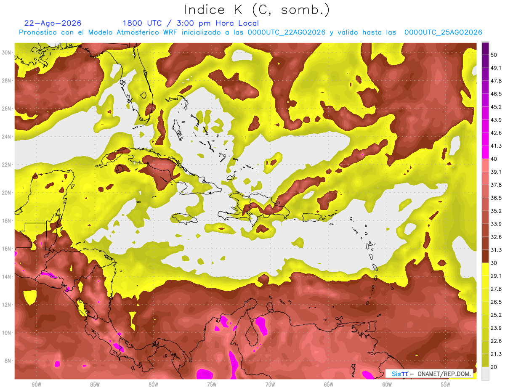Click the latitude label 14N
Viewport: 505px width, 390px height.
pyautogui.click(x=7, y=276)
